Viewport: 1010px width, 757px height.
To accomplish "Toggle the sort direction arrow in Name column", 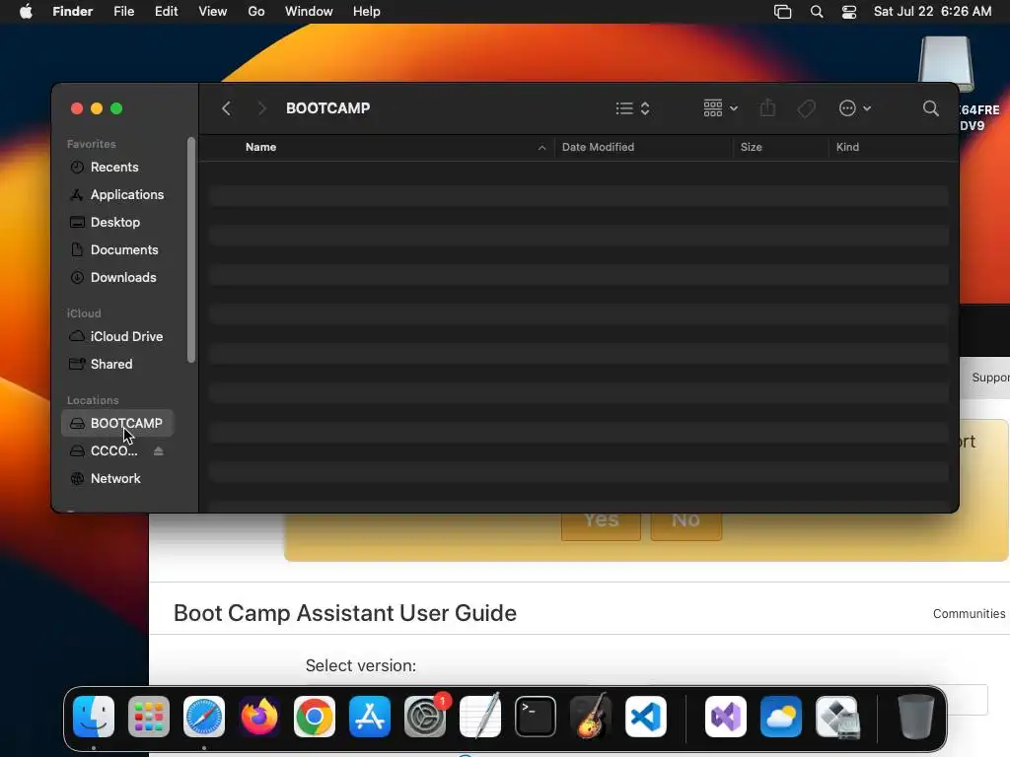I will click(541, 148).
